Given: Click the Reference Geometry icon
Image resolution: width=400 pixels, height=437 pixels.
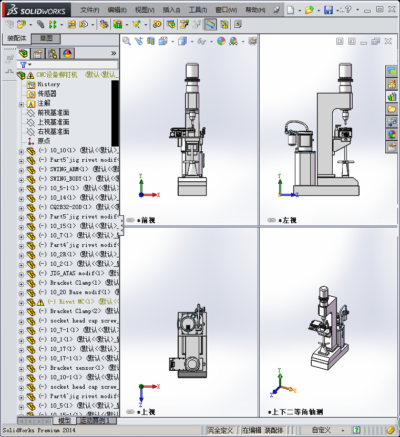Looking at the screenshot, I should point(137,25).
